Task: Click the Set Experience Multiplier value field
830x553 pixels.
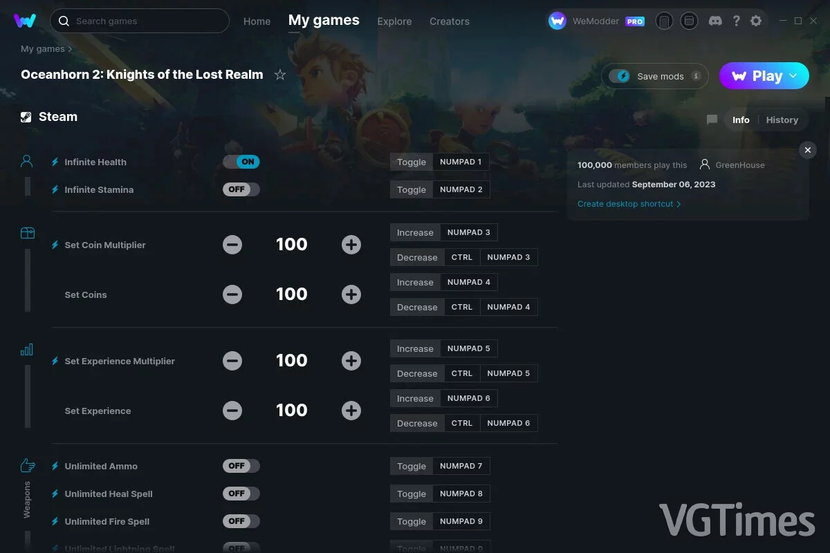Action: (x=292, y=361)
